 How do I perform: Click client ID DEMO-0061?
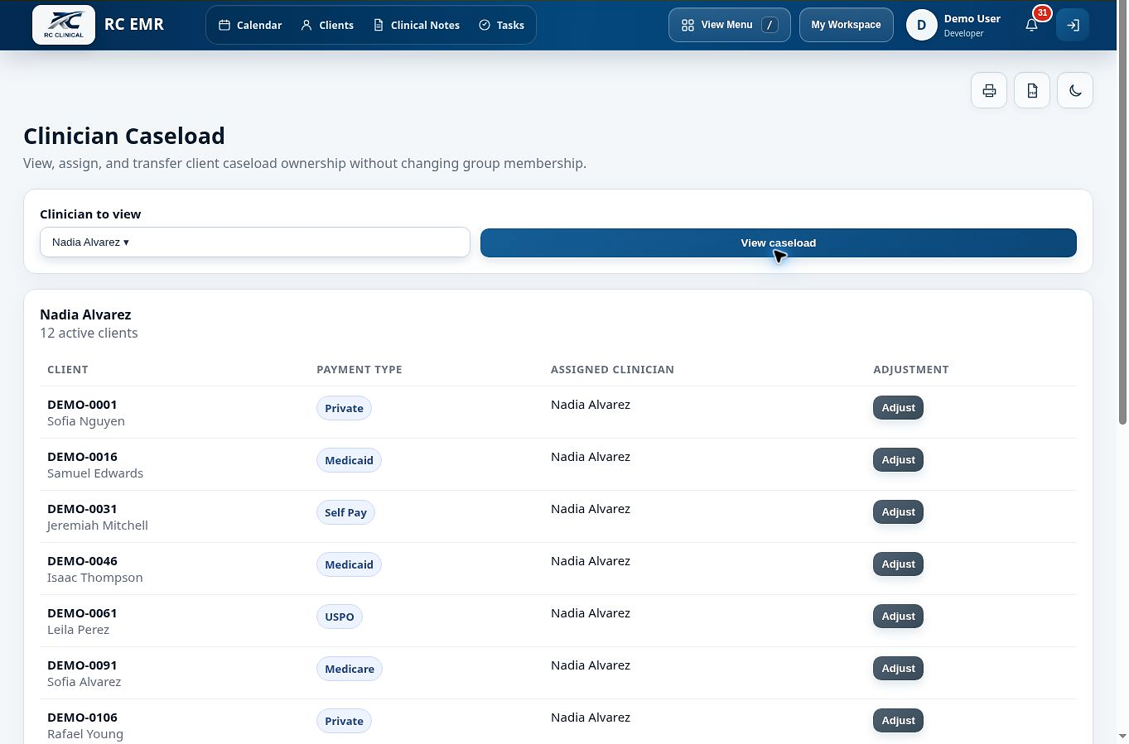[x=82, y=613]
